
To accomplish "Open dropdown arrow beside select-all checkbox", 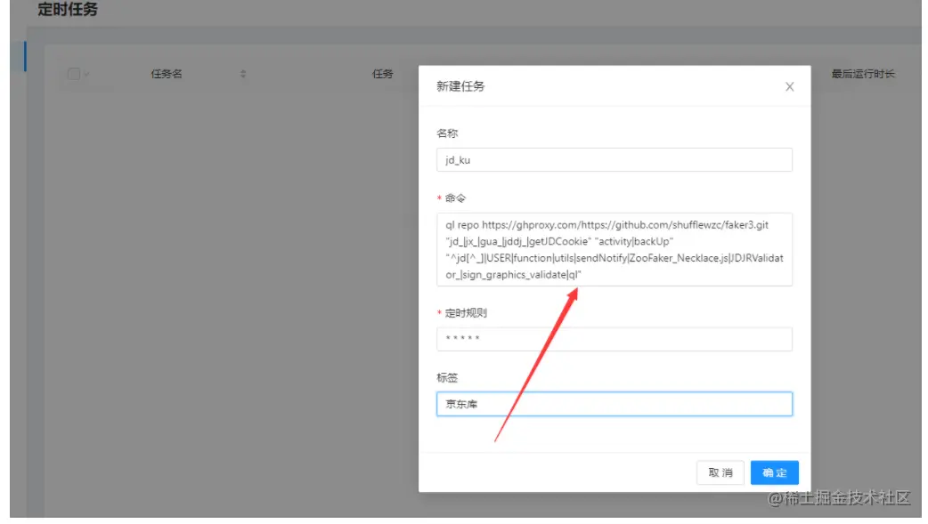I will click(x=87, y=74).
